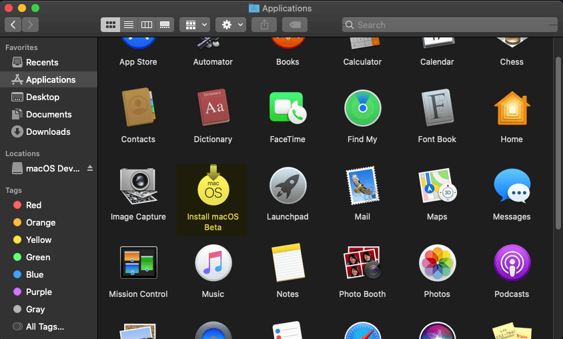Select the Image Capture app
This screenshot has height=339, width=563.
pyautogui.click(x=138, y=186)
